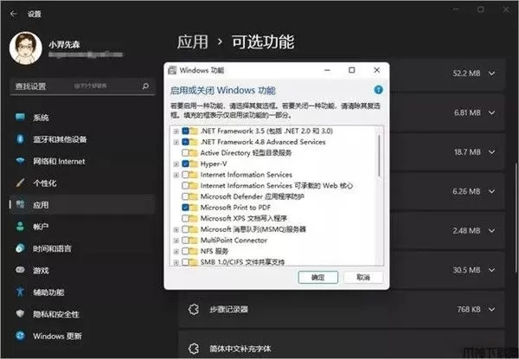The width and height of the screenshot is (519, 359).
Task: Click the 简体中文补充字体 gear icon
Action: pos(194,349)
